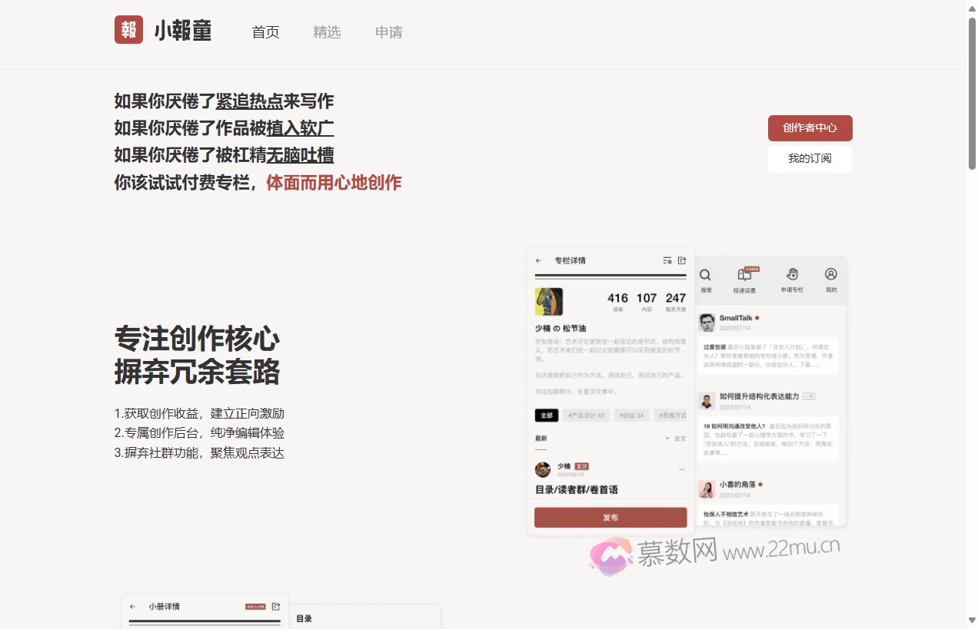Select the 全部 filter chip
This screenshot has height=629, width=978.
click(547, 415)
